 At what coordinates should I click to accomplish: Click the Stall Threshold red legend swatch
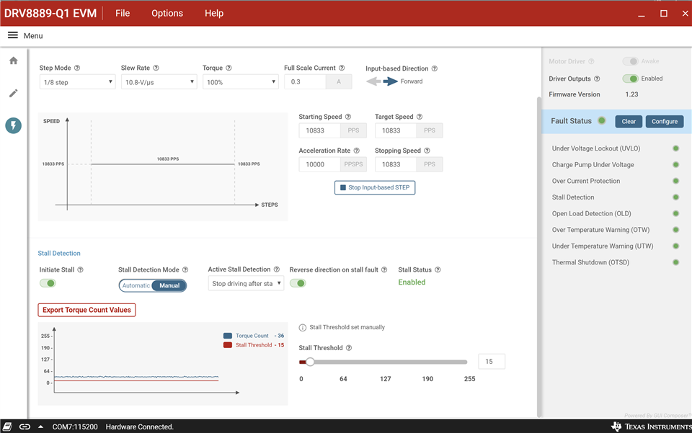click(x=228, y=345)
